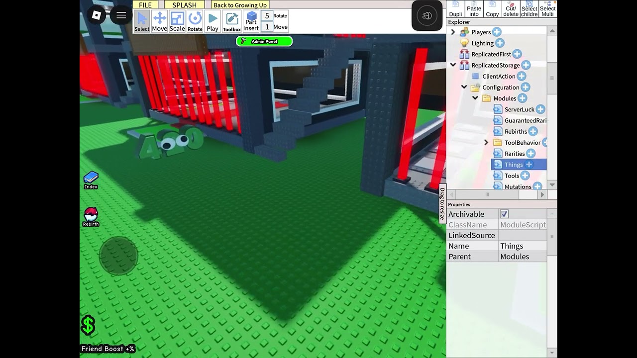Viewport: 637px width, 358px height.
Task: Click plus next to Modules
Action: pyautogui.click(x=522, y=98)
